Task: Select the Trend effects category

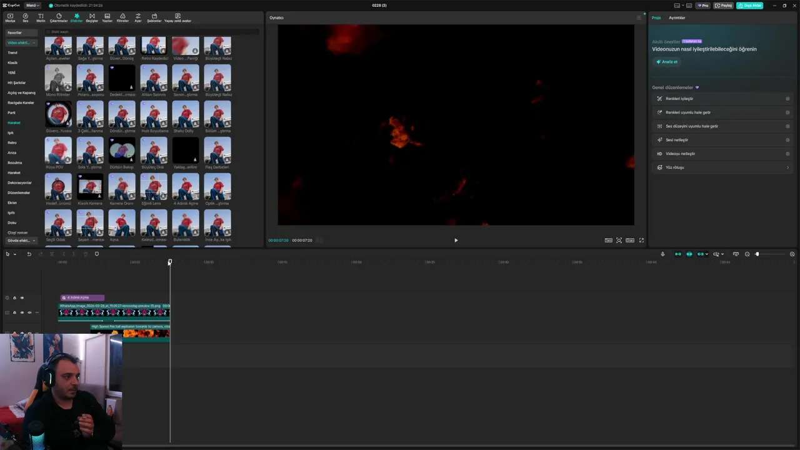Action: [12, 52]
